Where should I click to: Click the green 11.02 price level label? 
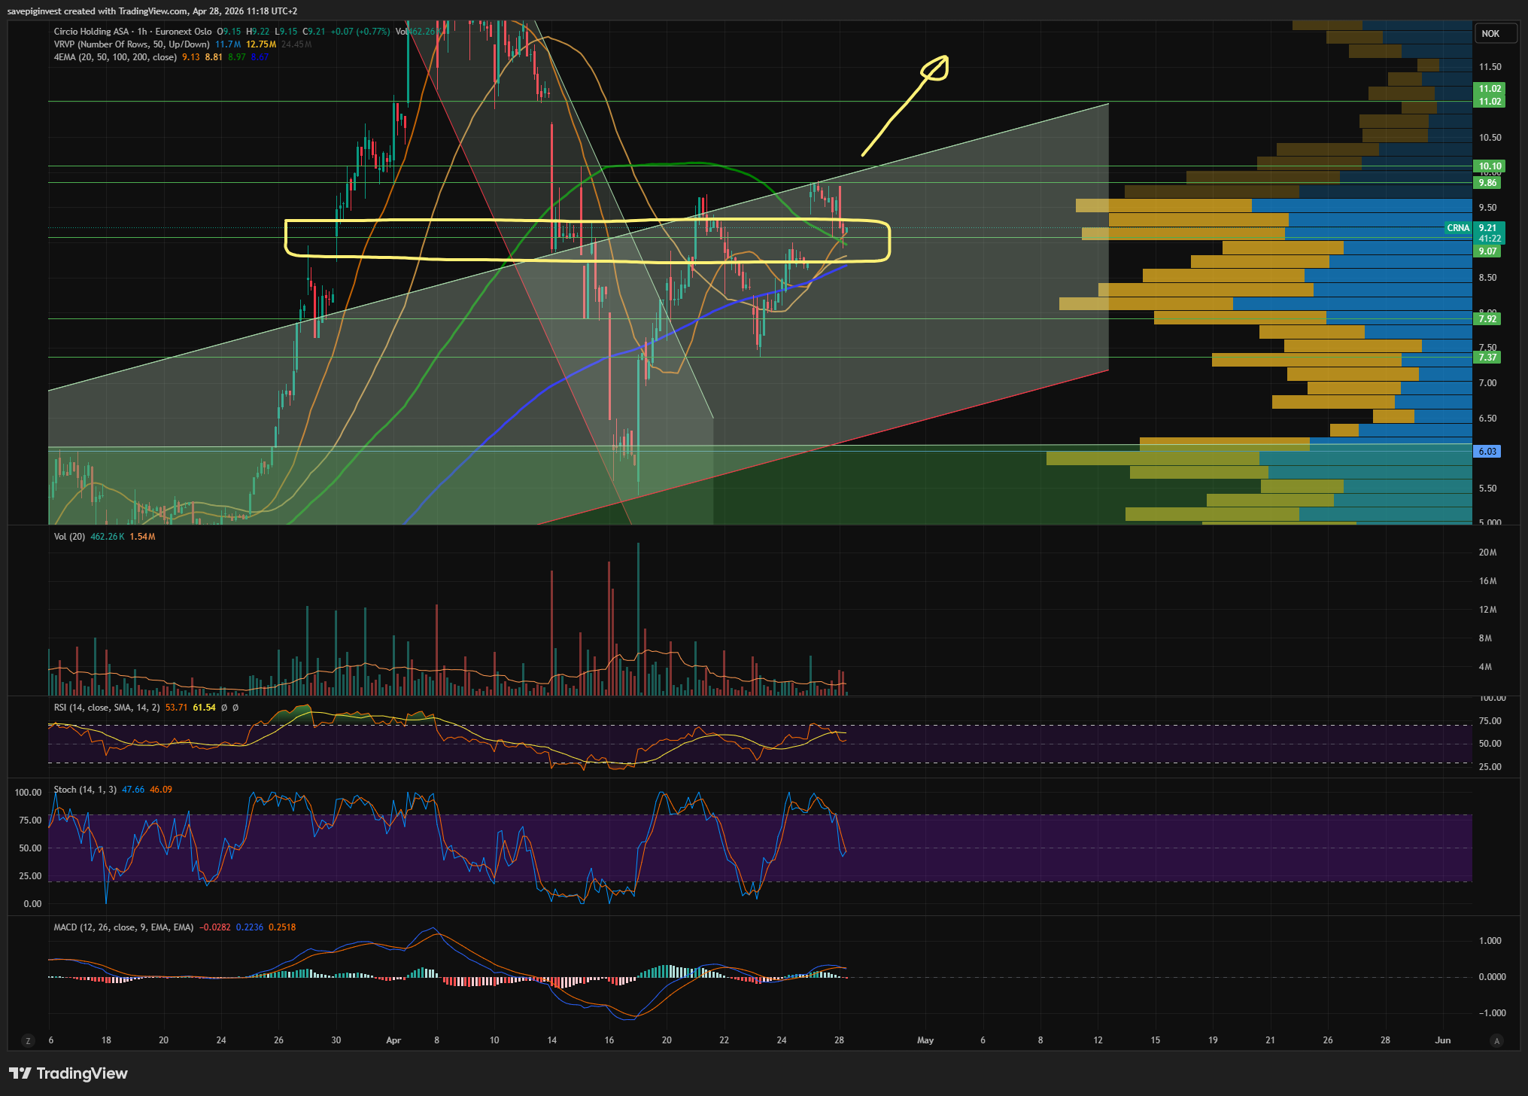[1489, 89]
